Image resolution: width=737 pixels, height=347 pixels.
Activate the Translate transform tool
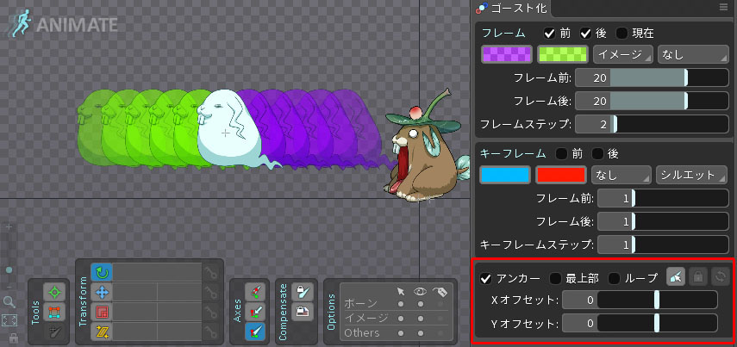point(102,292)
